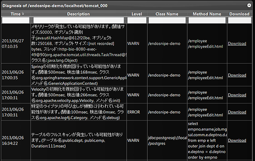
Task: Select the WARN level in HashMap row
Action: pyautogui.click(x=137, y=44)
